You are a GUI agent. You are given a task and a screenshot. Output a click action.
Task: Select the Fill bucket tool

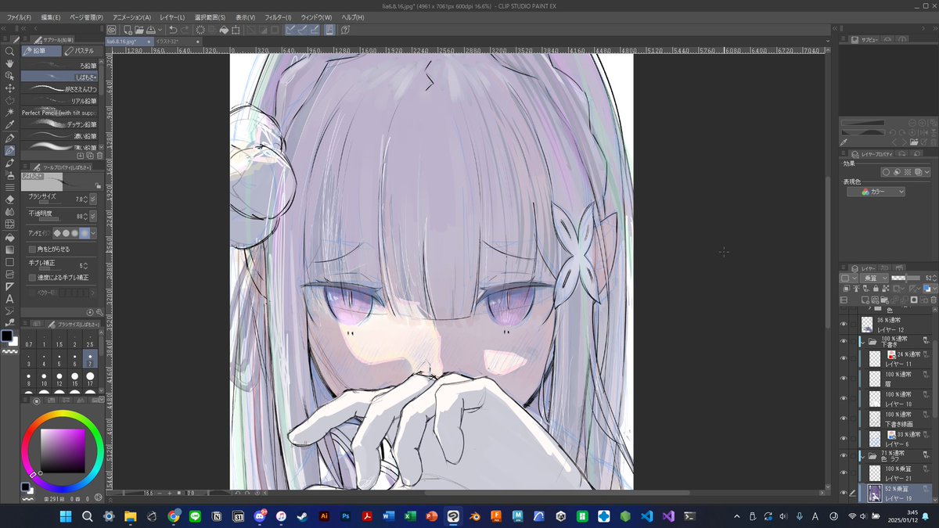[9, 237]
